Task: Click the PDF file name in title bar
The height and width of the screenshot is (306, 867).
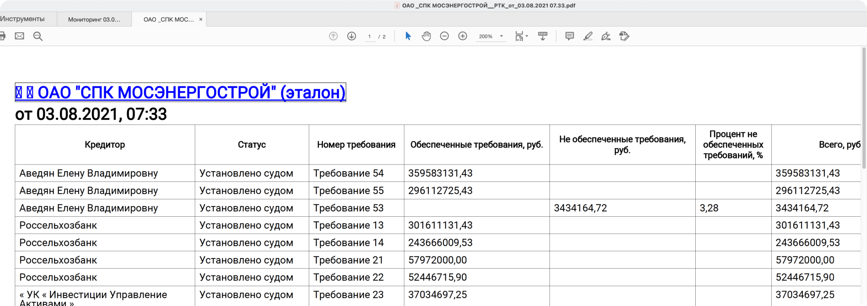Action: pyautogui.click(x=488, y=6)
